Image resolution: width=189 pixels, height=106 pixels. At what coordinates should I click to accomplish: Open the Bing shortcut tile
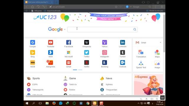32,54
